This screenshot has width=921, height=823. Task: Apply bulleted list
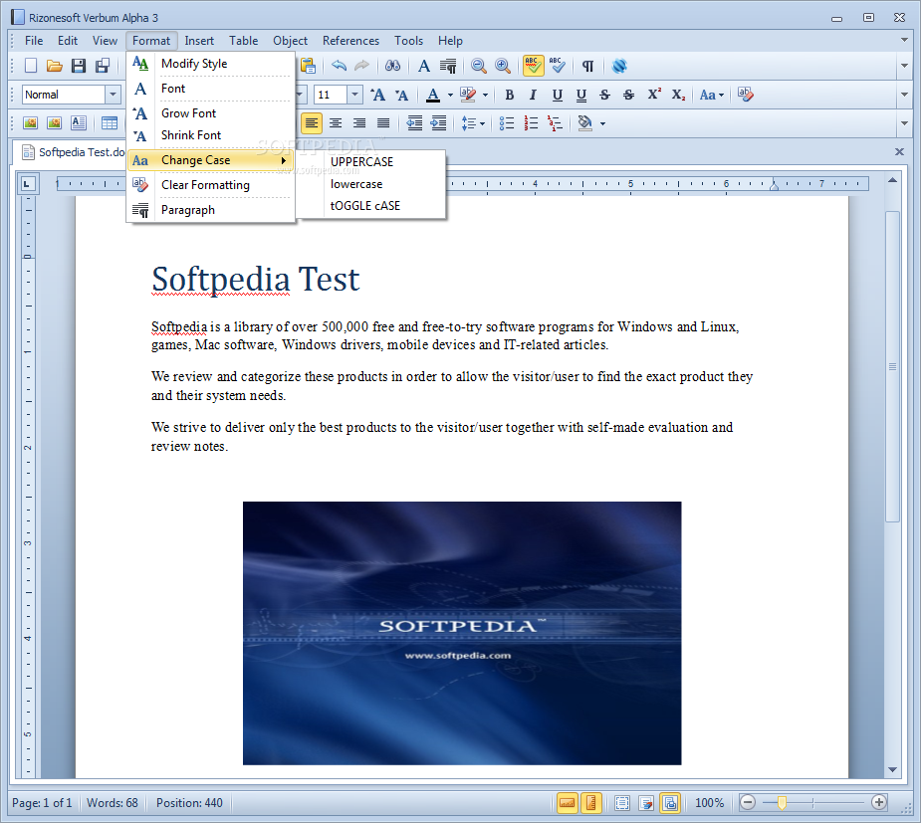pos(507,123)
